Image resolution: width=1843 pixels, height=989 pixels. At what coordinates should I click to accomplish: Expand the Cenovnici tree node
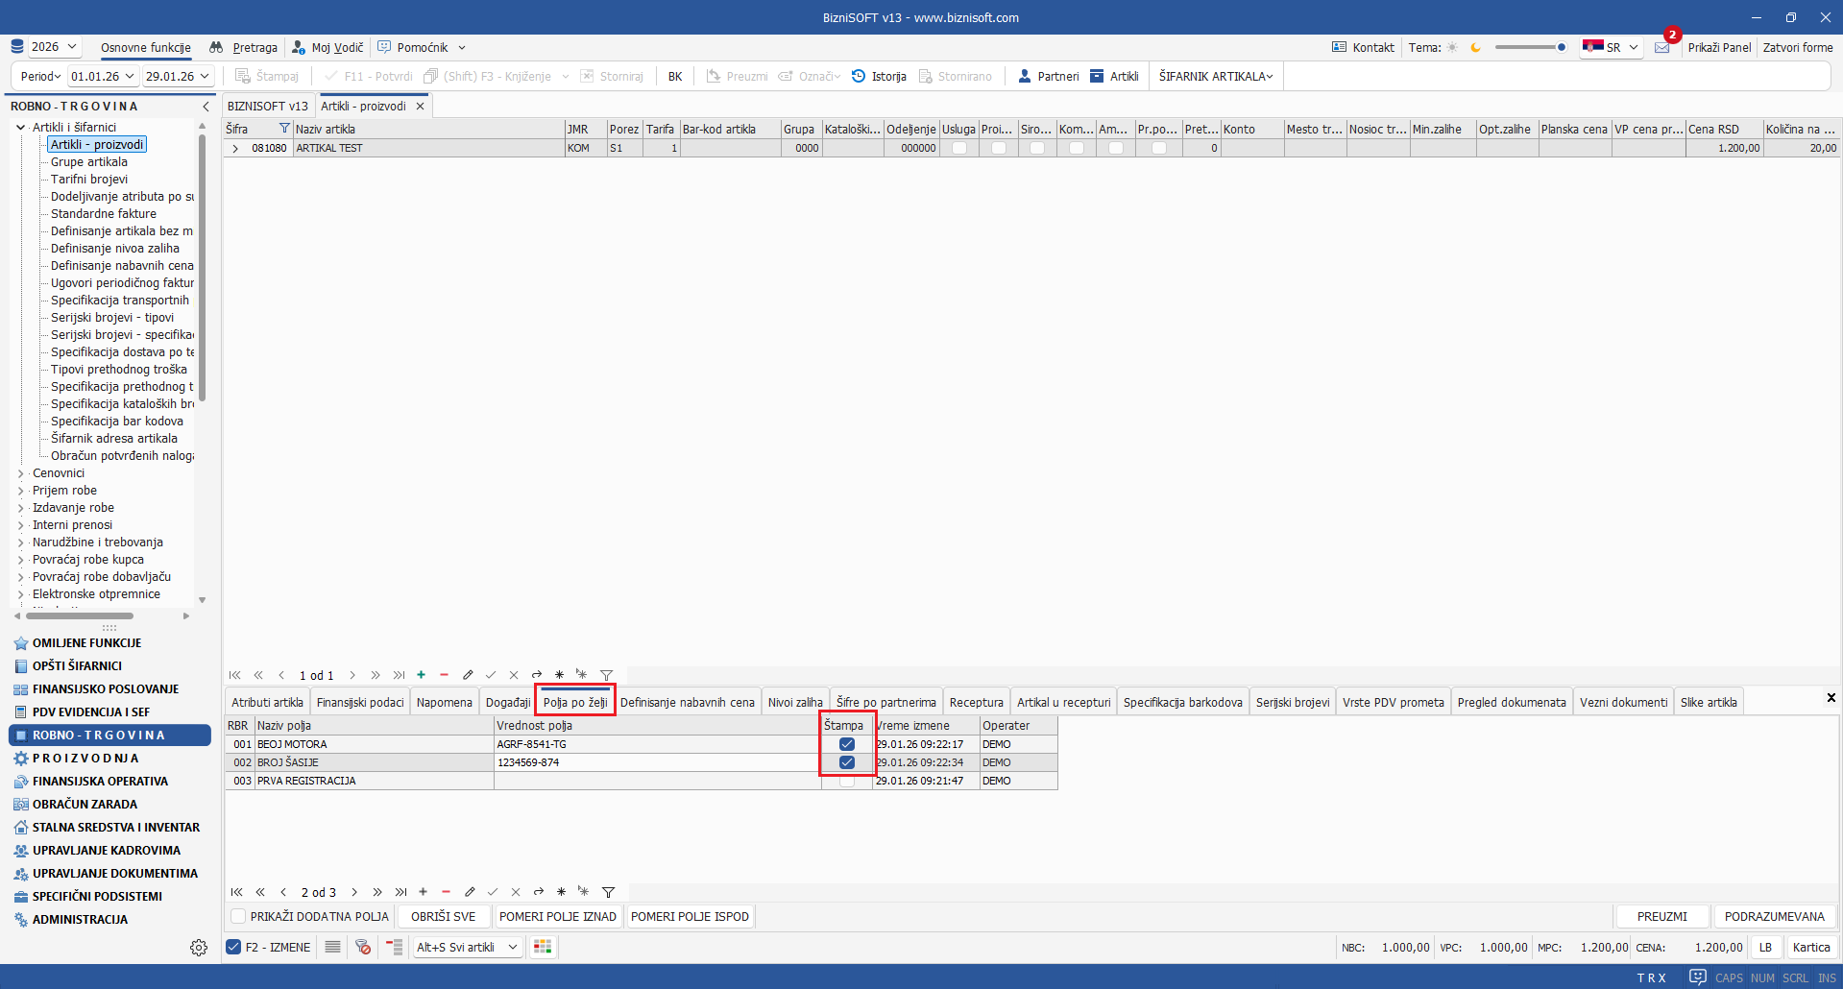(21, 473)
